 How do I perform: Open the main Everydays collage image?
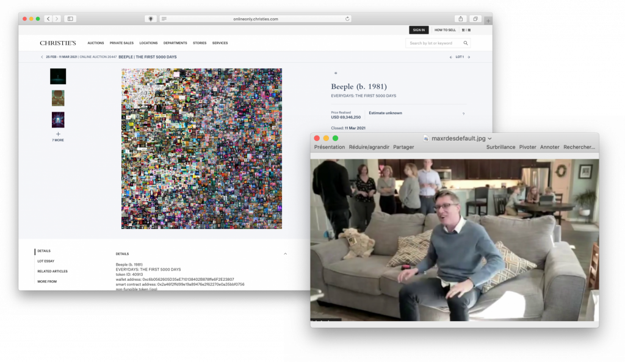pos(201,149)
